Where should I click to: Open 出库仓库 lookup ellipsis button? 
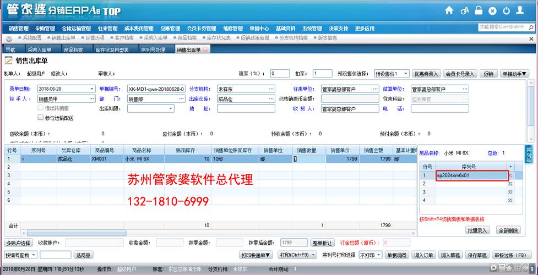271,99
